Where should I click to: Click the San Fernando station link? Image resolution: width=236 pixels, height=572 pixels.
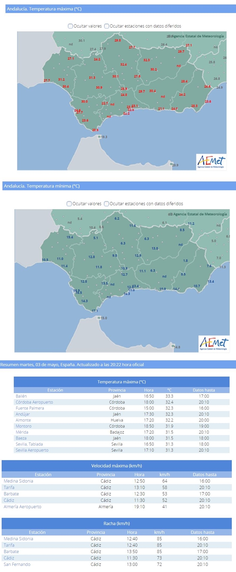pyautogui.click(x=17, y=564)
